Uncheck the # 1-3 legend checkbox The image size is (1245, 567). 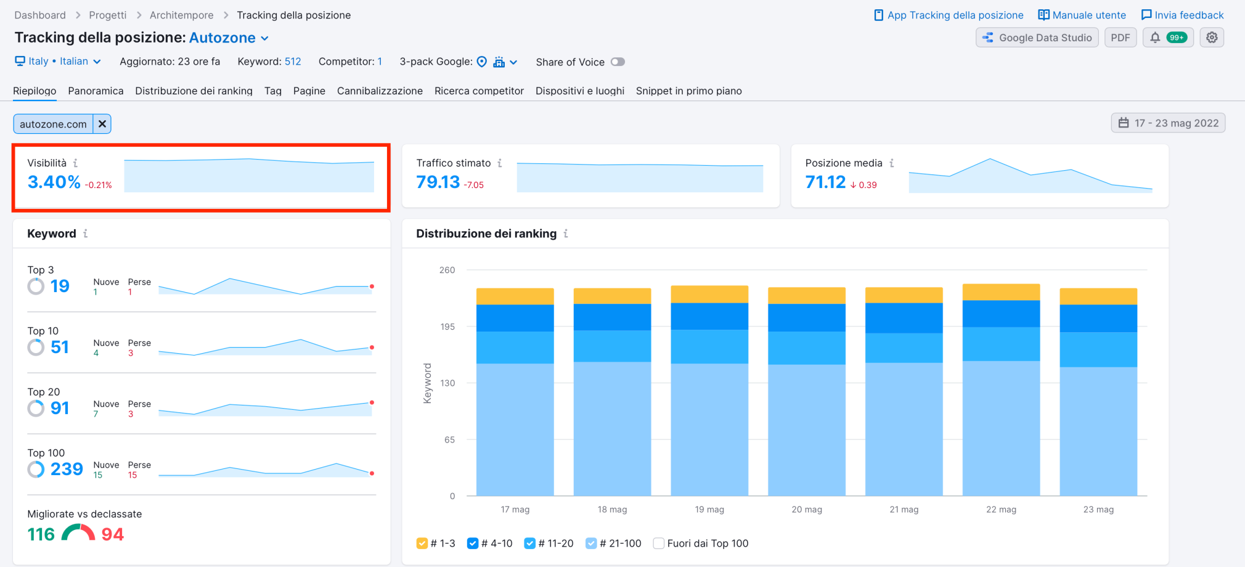[422, 543]
